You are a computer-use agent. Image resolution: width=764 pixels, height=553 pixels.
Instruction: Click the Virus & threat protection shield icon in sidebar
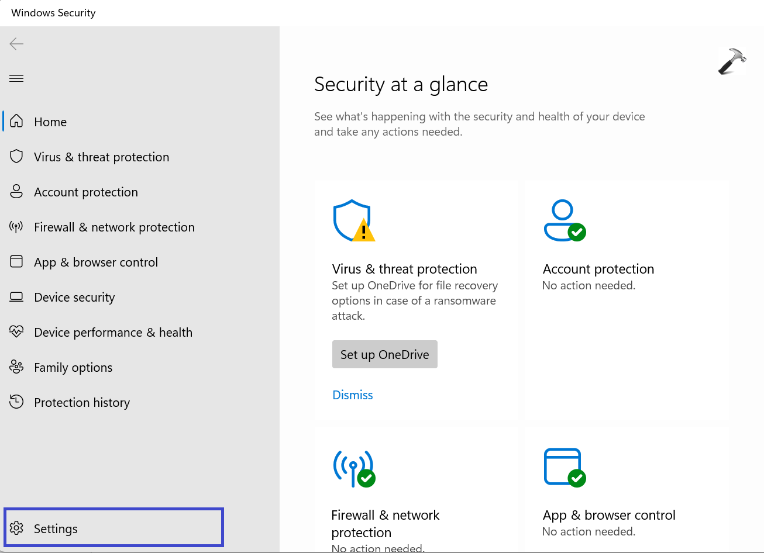(x=16, y=157)
